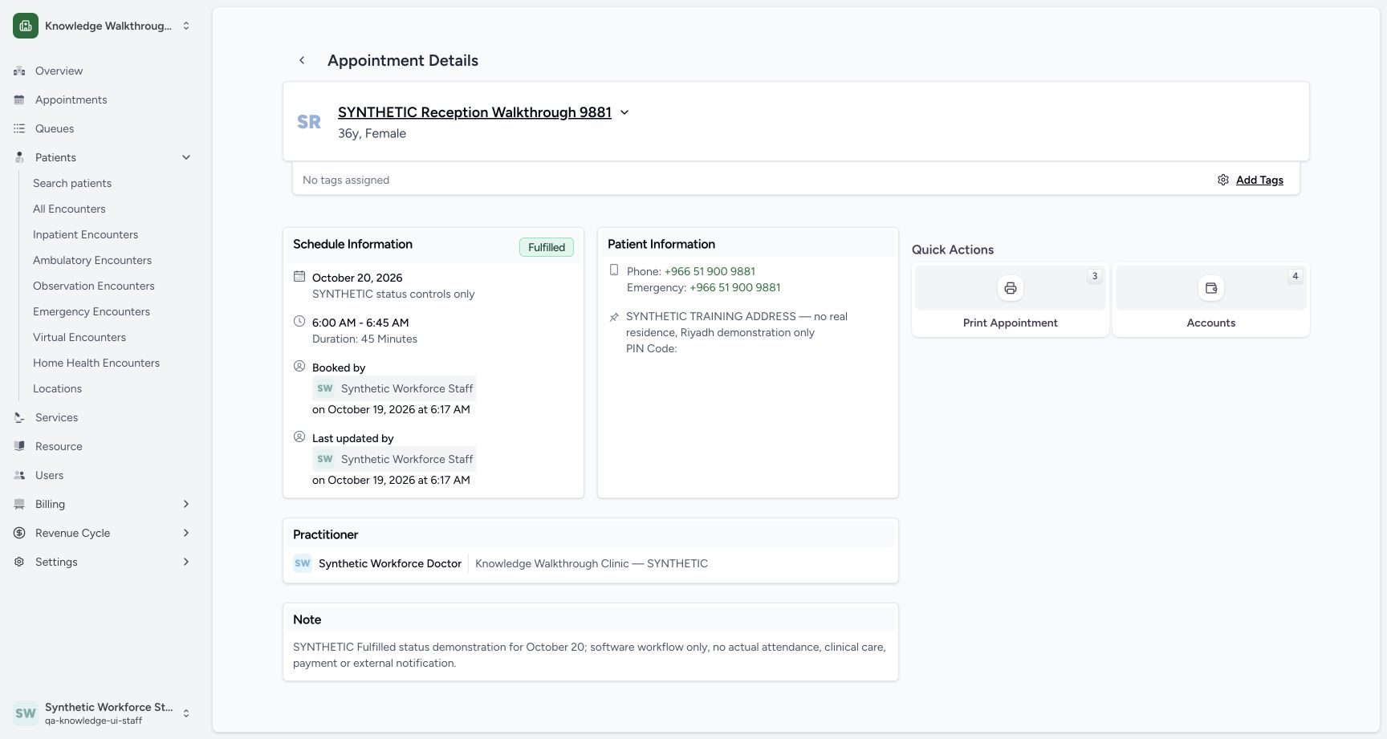Viewport: 1387px width, 739px height.
Task: Click the wallet icon for Accounts
Action: click(1211, 288)
